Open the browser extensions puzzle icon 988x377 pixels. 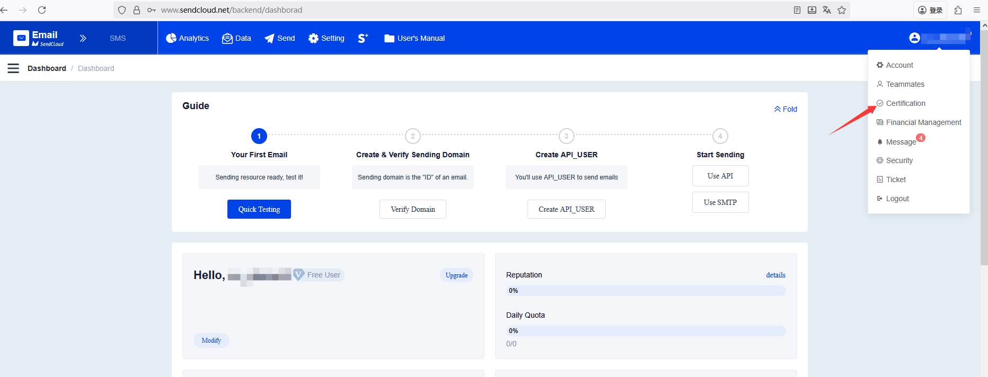tap(958, 10)
